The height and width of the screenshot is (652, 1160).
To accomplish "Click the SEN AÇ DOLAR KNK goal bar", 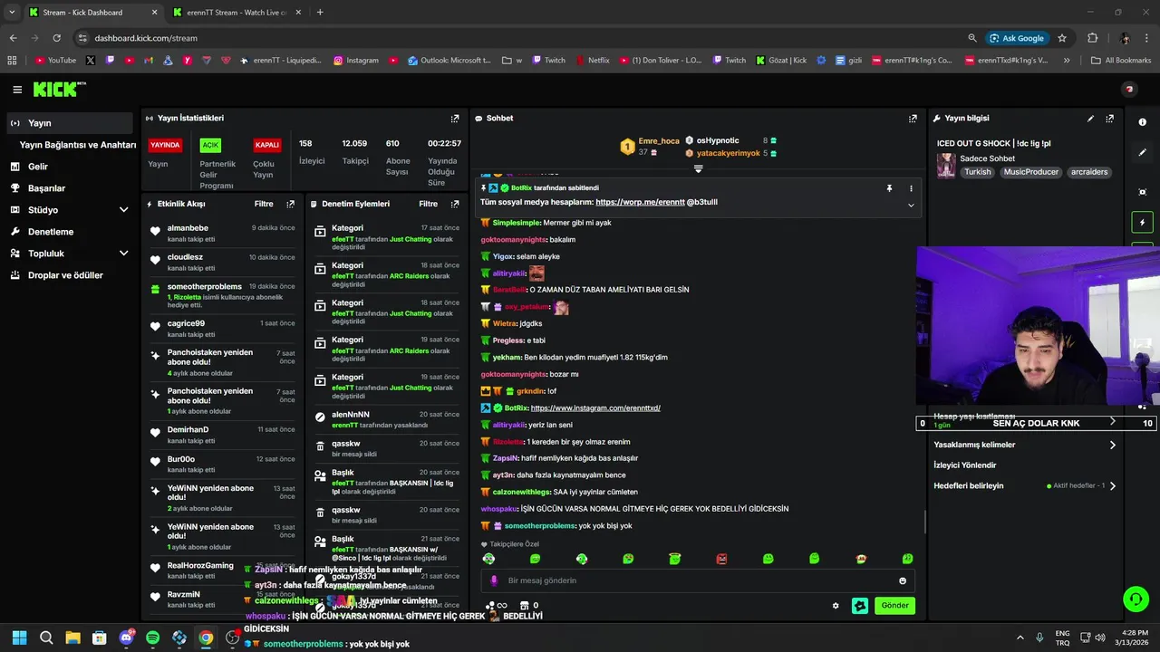I will coord(1036,423).
